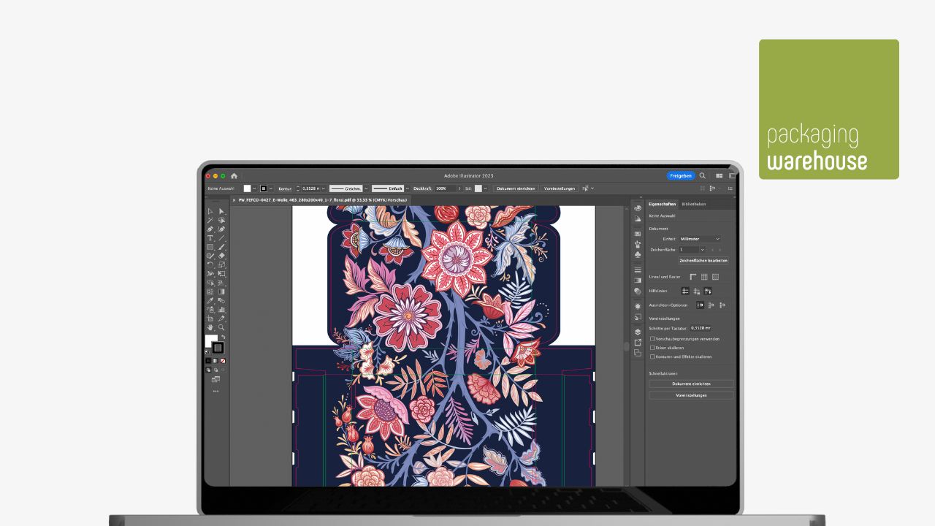Enable Vorschaubegrenzungen verwenden checkbox
The height and width of the screenshot is (526, 935).
[x=652, y=339]
